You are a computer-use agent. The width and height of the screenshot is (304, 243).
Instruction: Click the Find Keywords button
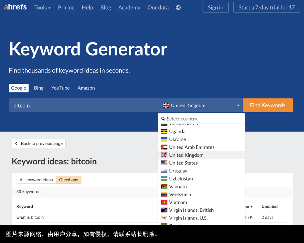267,105
